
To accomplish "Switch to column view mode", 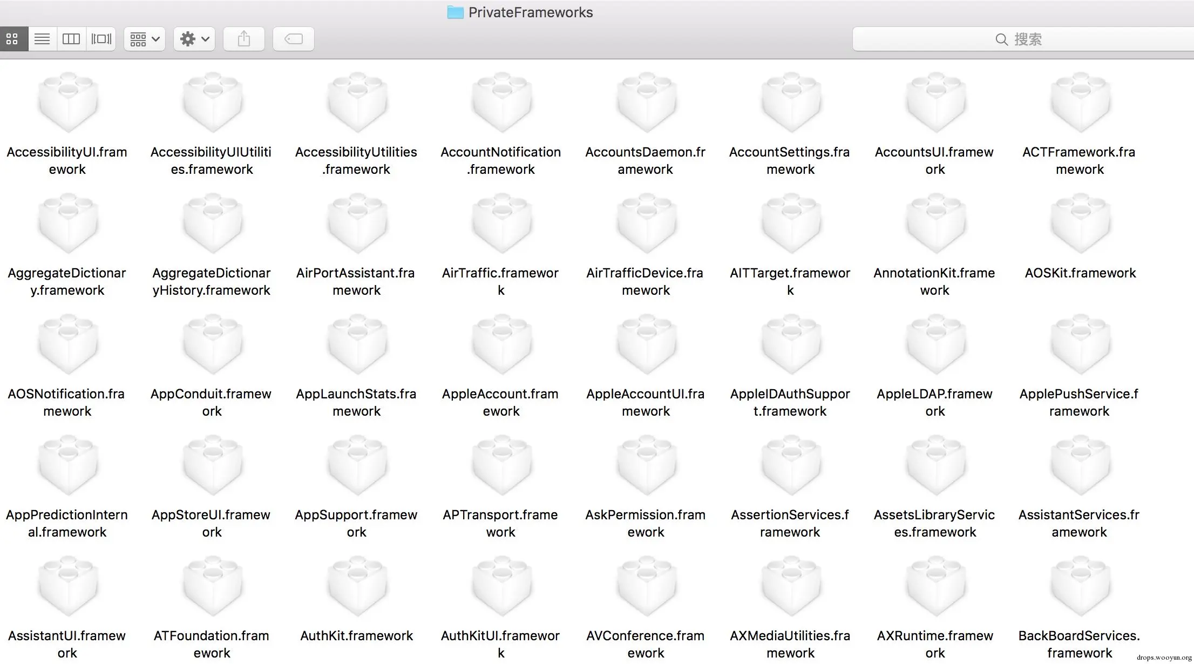I will click(x=71, y=39).
